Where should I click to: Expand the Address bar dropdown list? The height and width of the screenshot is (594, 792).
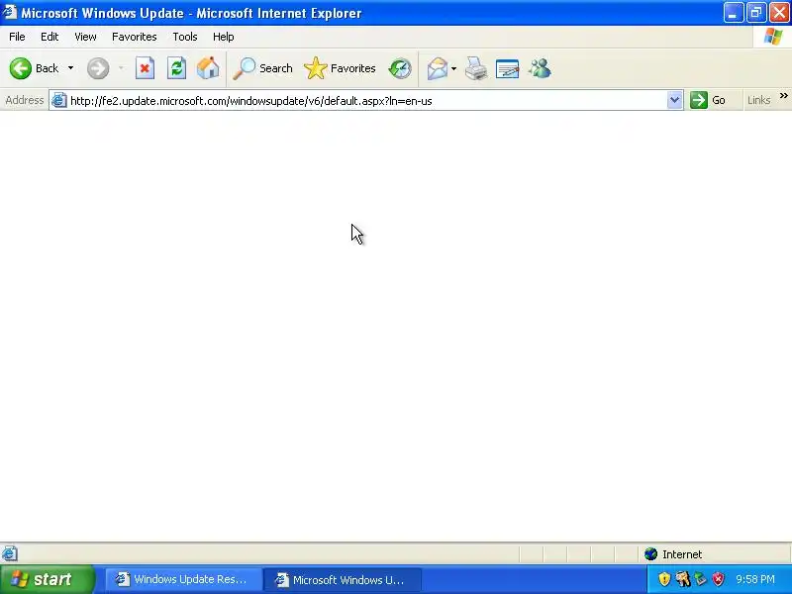coord(674,100)
